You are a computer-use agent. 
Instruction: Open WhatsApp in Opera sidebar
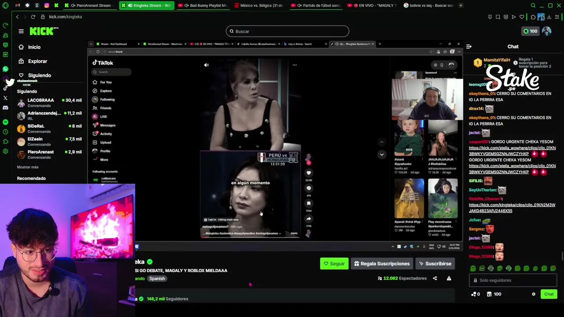5,69
